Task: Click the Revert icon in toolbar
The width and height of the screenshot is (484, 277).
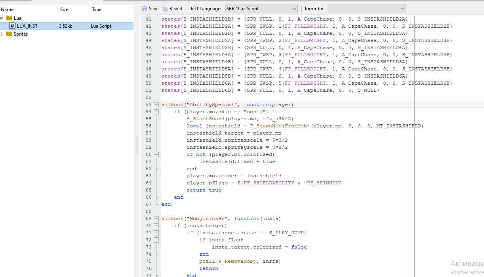Action: point(165,9)
